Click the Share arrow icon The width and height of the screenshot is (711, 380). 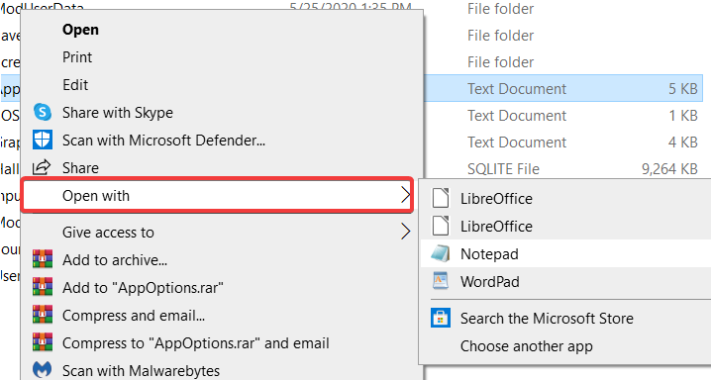42,167
